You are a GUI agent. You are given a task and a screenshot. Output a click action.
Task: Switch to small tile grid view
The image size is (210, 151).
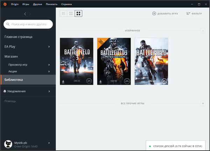(63, 13)
